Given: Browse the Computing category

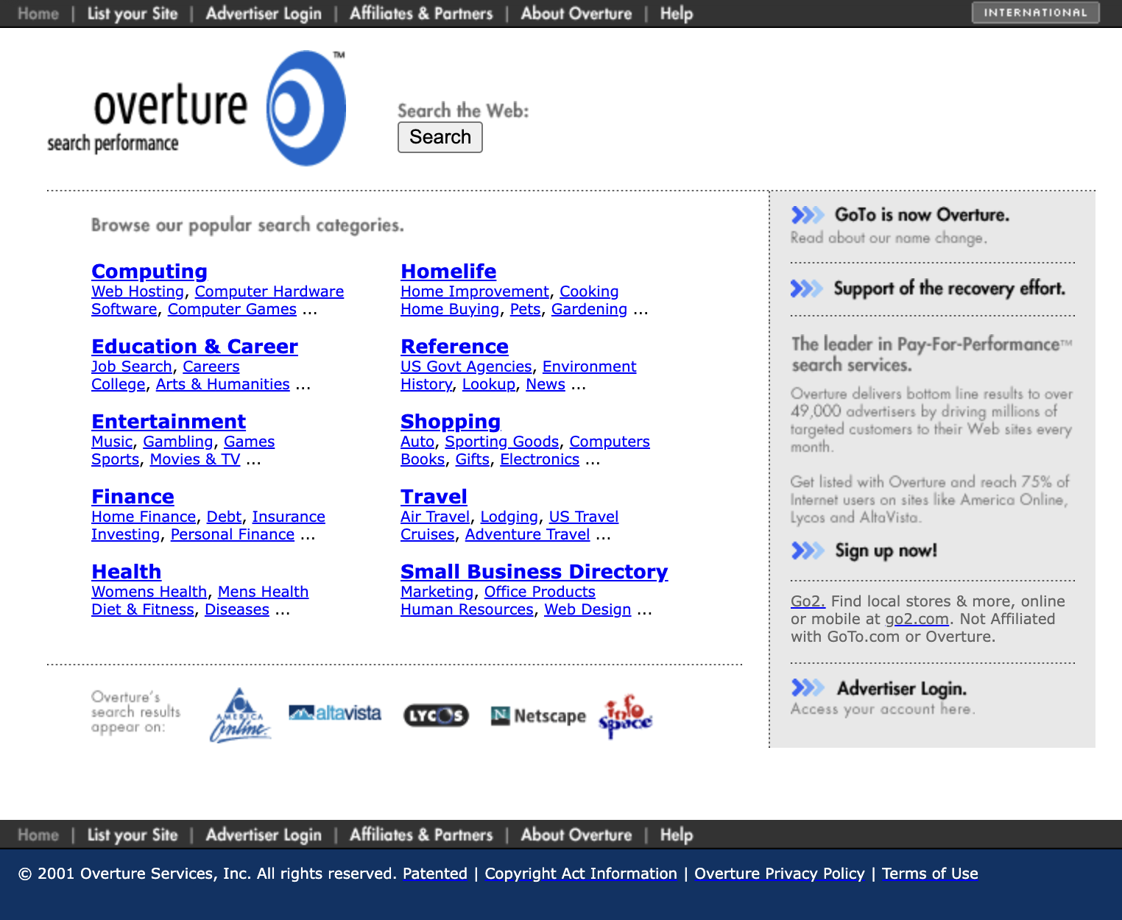Looking at the screenshot, I should pos(149,272).
